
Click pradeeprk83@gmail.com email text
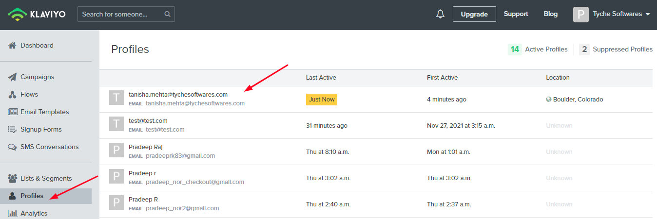180,156
